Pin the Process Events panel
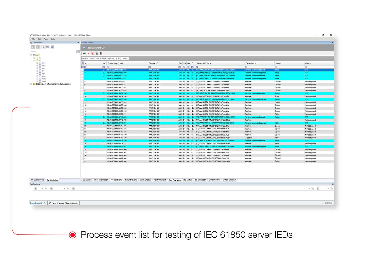Viewport: 365px width, 273px height. pyautogui.click(x=333, y=42)
